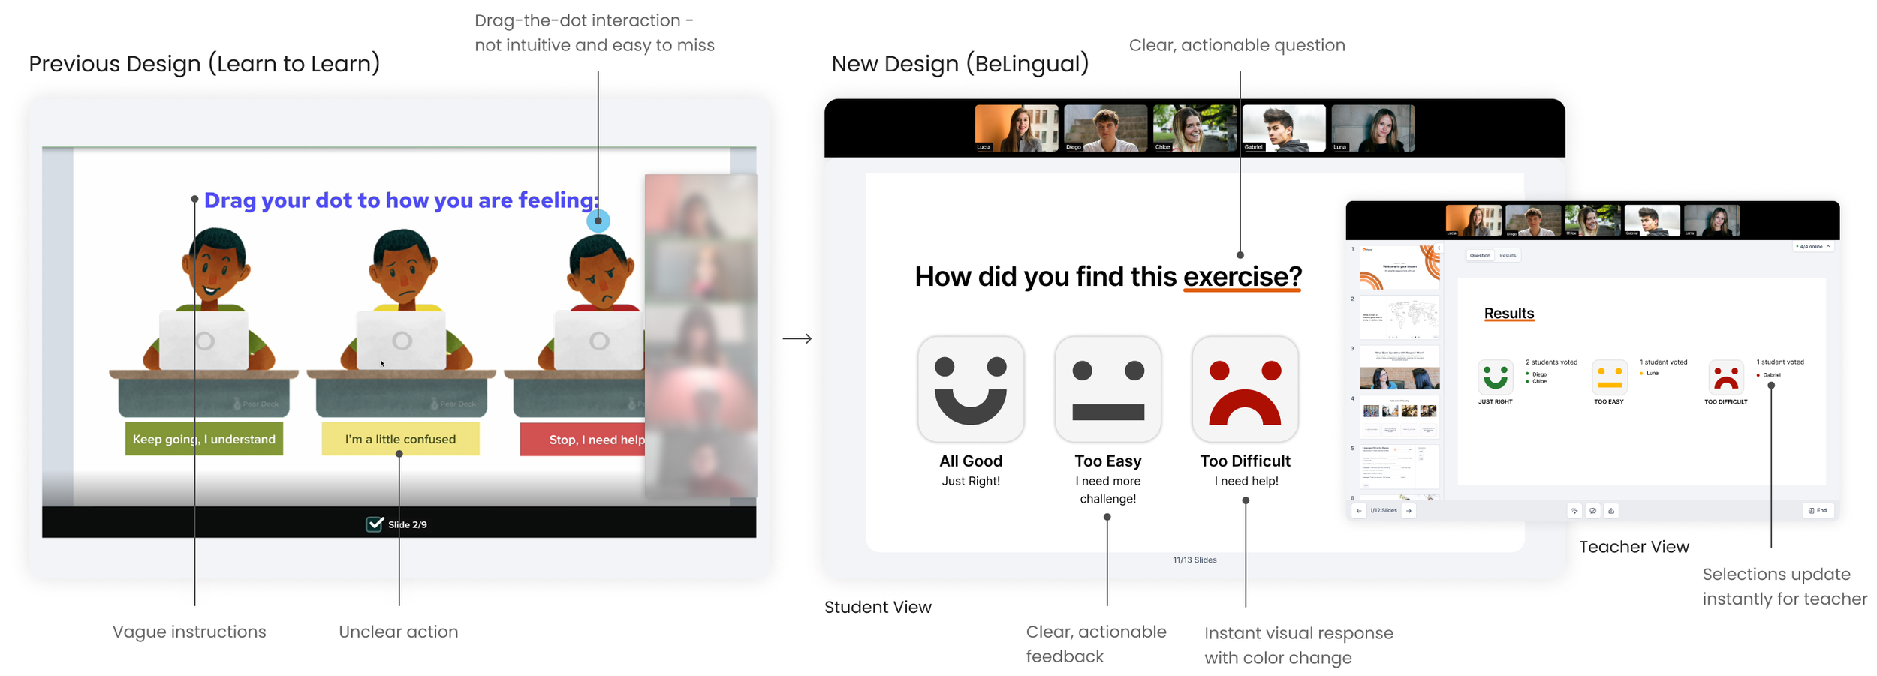Click the laptop of the confused student illustration
The height and width of the screenshot is (676, 1877).
pos(401,341)
